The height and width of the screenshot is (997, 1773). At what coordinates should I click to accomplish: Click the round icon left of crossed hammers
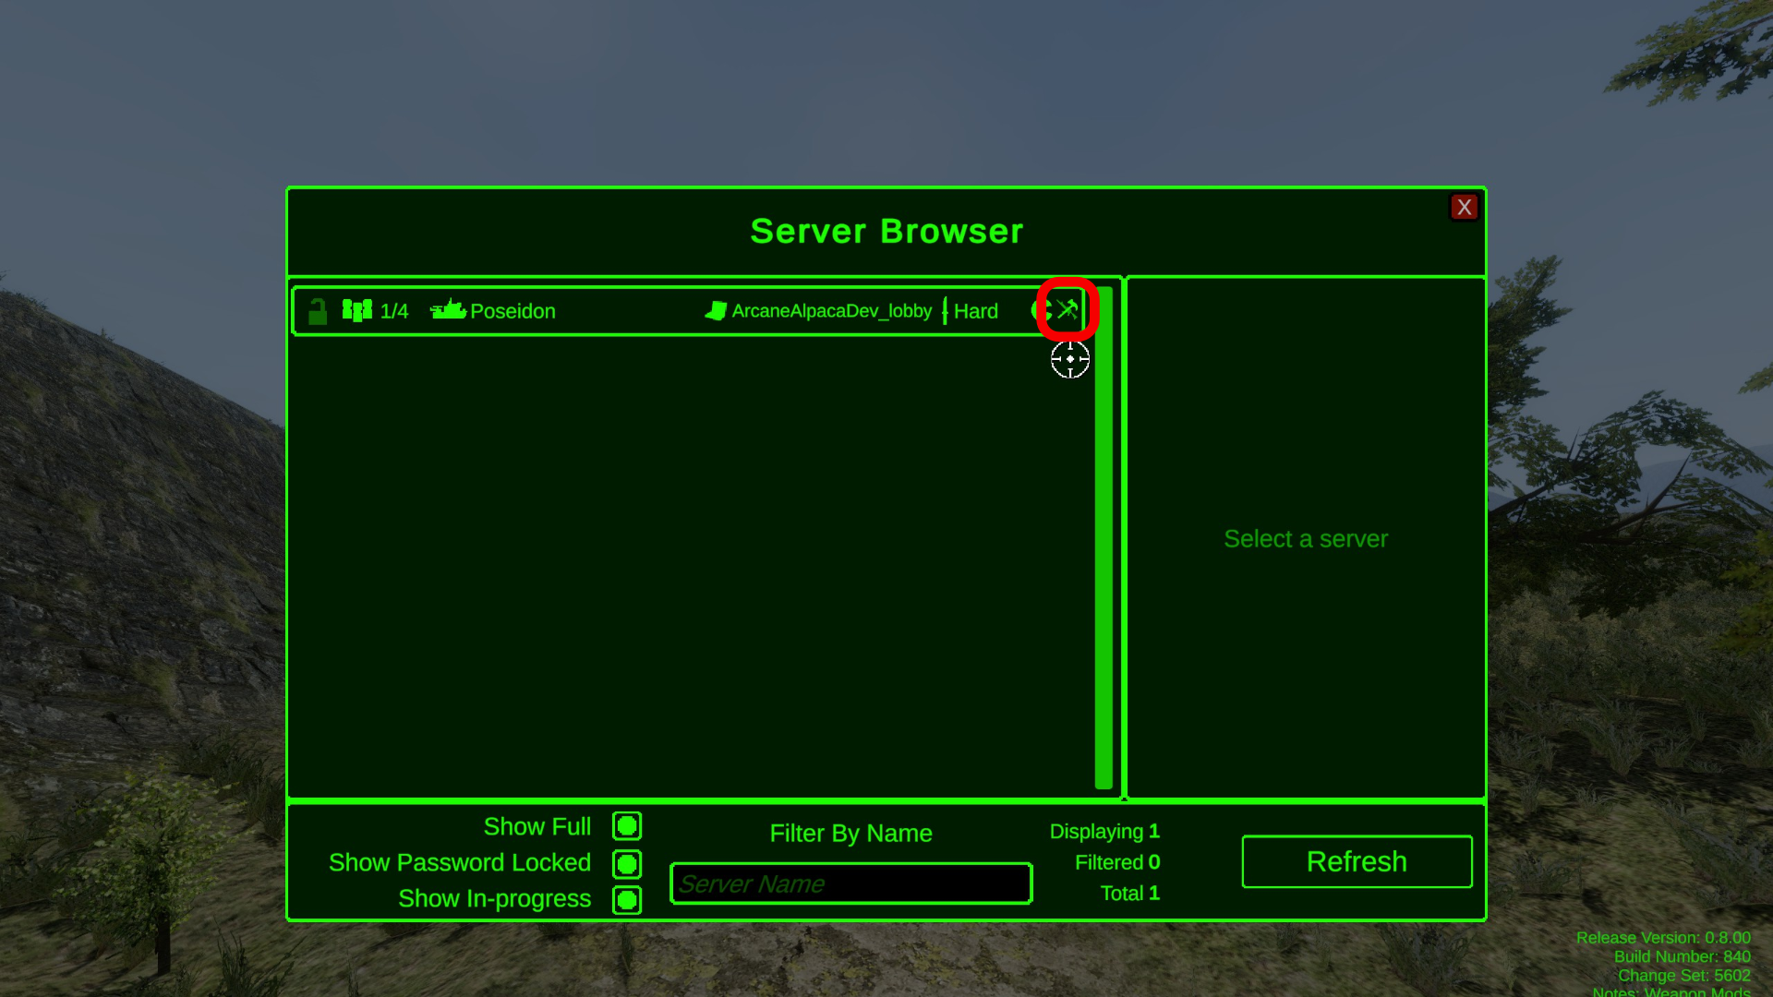tap(1041, 310)
